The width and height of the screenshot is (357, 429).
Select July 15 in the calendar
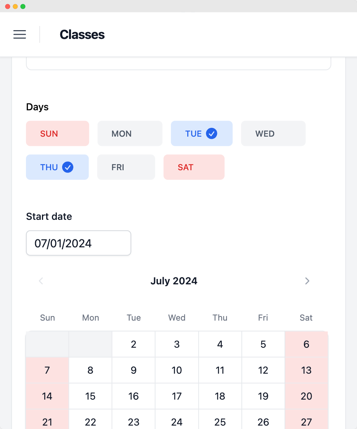pos(90,396)
